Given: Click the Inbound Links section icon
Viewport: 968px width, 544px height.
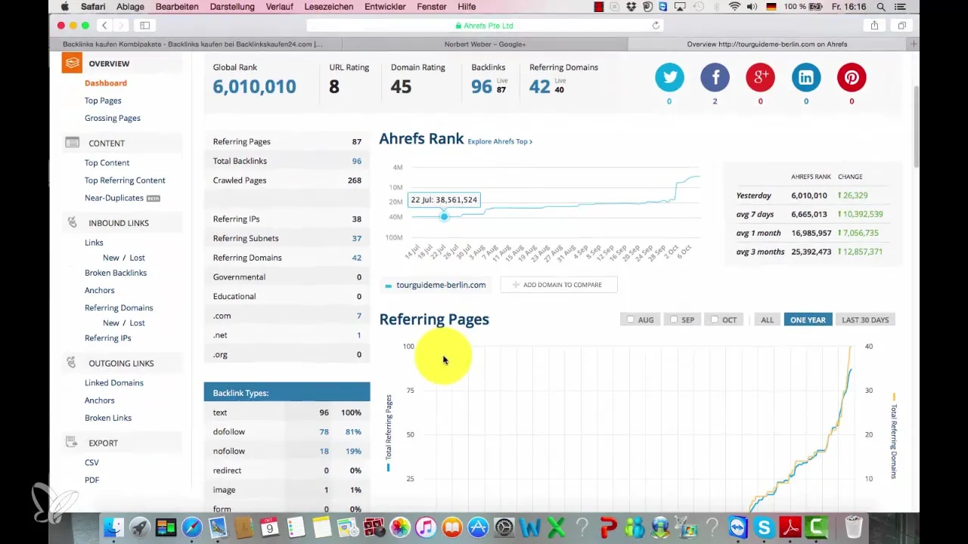Looking at the screenshot, I should point(72,223).
